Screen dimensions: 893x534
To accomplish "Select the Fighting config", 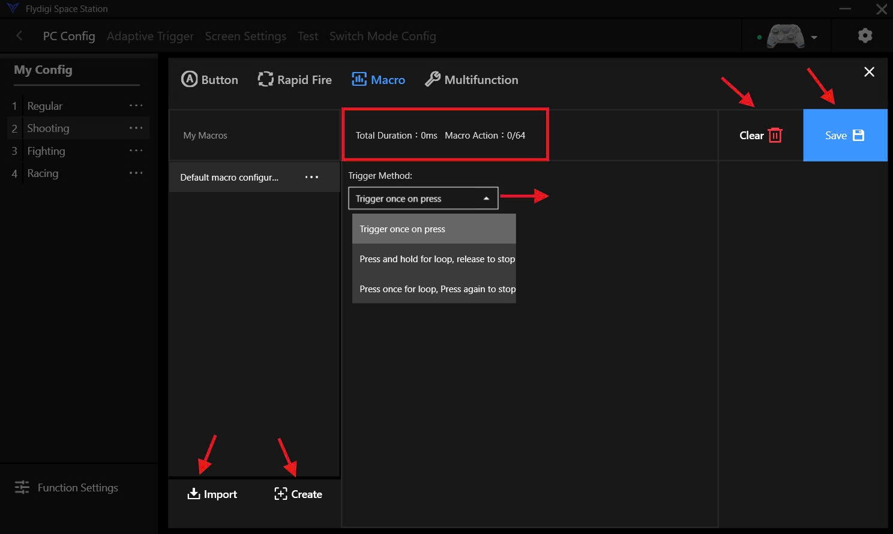I will [46, 151].
